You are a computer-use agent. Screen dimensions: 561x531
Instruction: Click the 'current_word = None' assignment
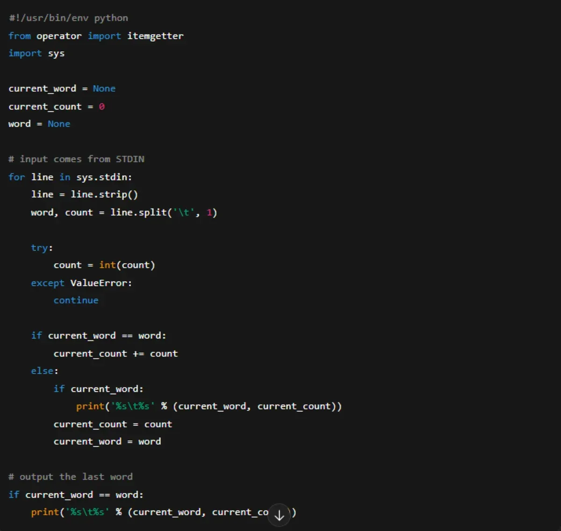coord(61,88)
